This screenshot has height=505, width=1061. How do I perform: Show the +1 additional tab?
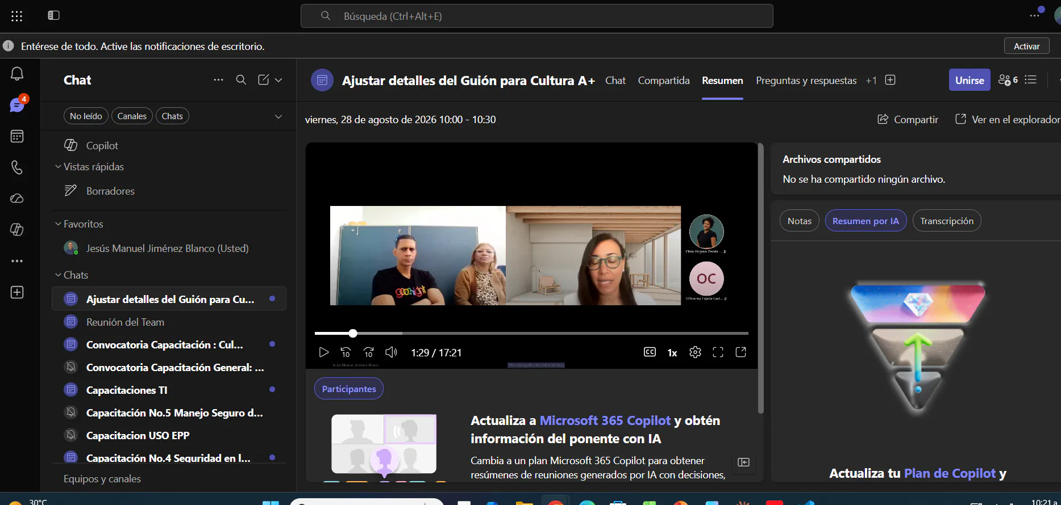[x=871, y=81]
